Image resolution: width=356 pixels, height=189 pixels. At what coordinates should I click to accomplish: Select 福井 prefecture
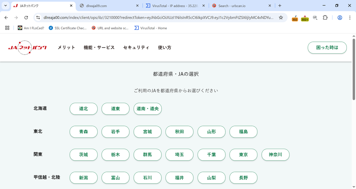(179, 178)
